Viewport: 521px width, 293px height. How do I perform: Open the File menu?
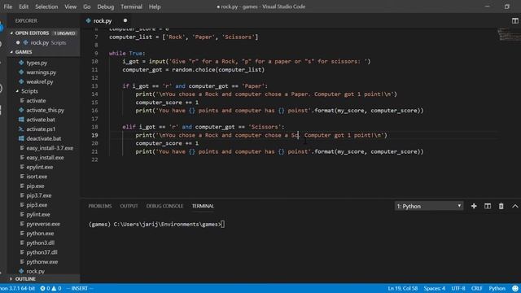click(7, 7)
